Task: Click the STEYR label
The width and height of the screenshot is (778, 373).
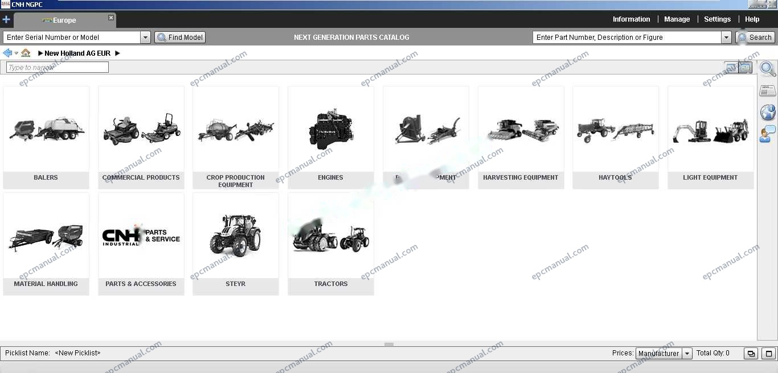Action: [235, 284]
